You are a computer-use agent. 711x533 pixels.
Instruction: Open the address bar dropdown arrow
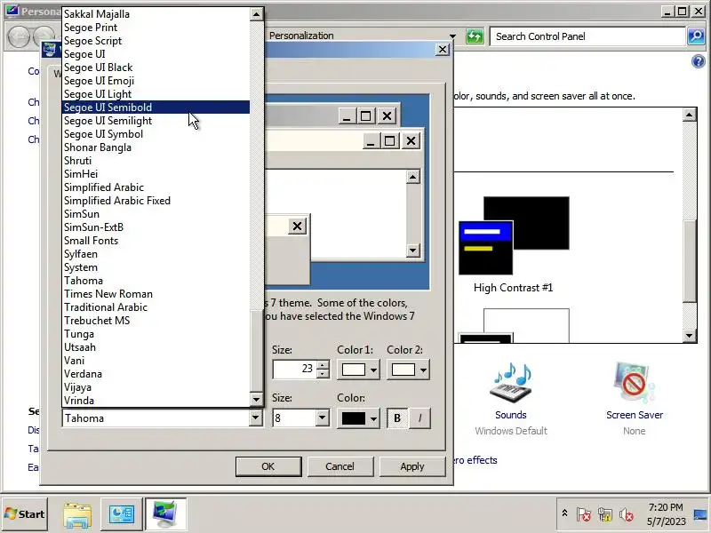452,36
